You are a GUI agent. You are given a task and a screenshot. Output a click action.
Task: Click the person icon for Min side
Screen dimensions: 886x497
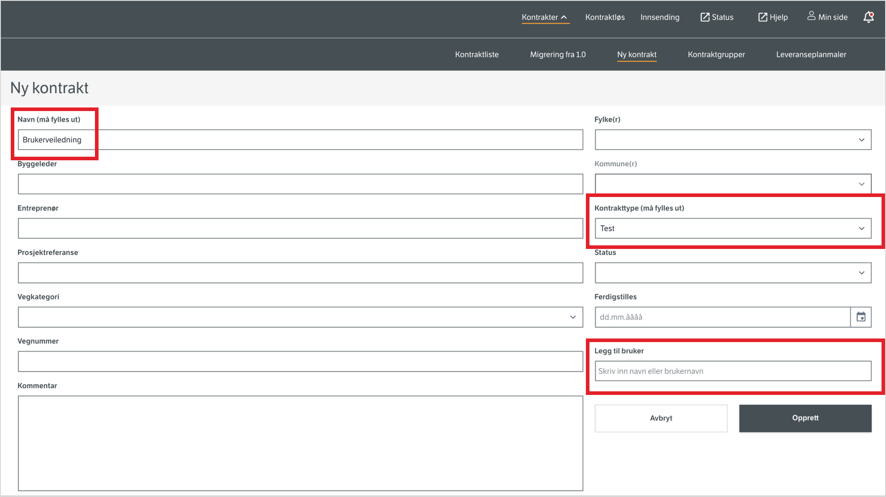pos(811,16)
